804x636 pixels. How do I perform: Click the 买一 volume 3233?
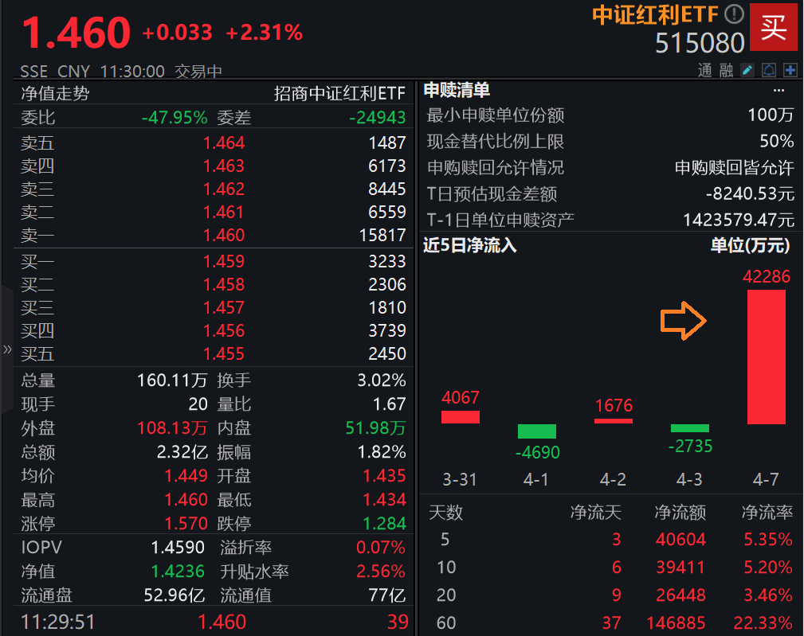(x=387, y=262)
